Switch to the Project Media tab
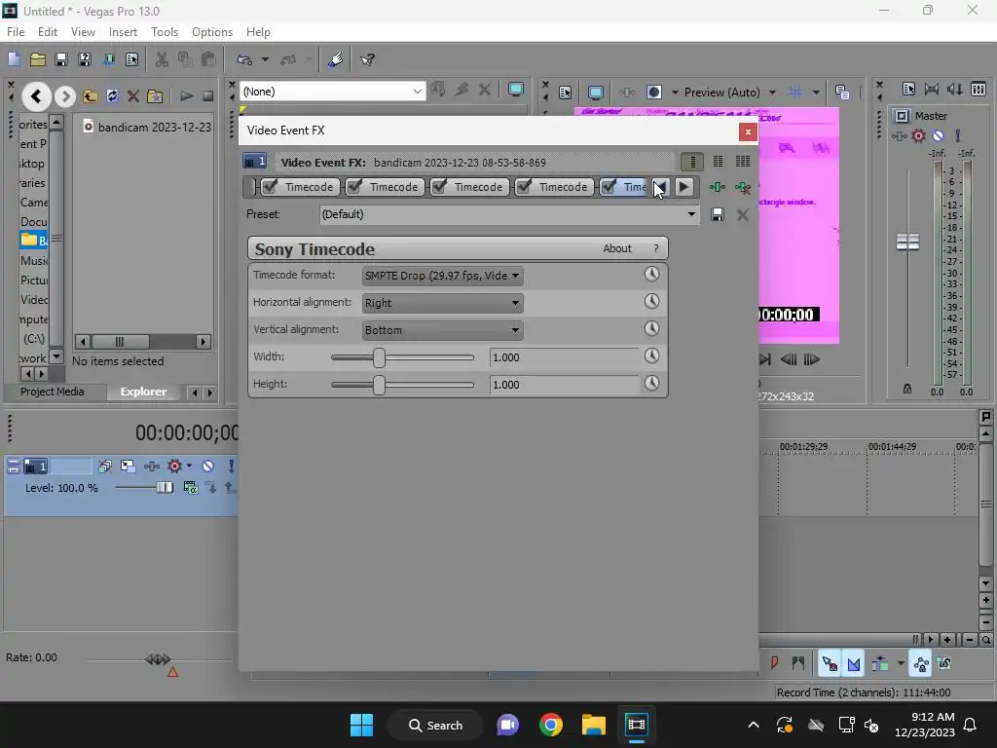The image size is (997, 748). point(53,392)
